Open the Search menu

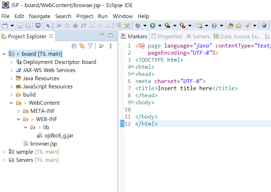pyautogui.click(x=63, y=16)
